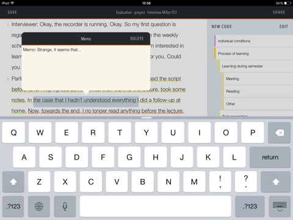Tap the document title Interview Miller
This screenshot has width=293, height=220.
(146, 12)
